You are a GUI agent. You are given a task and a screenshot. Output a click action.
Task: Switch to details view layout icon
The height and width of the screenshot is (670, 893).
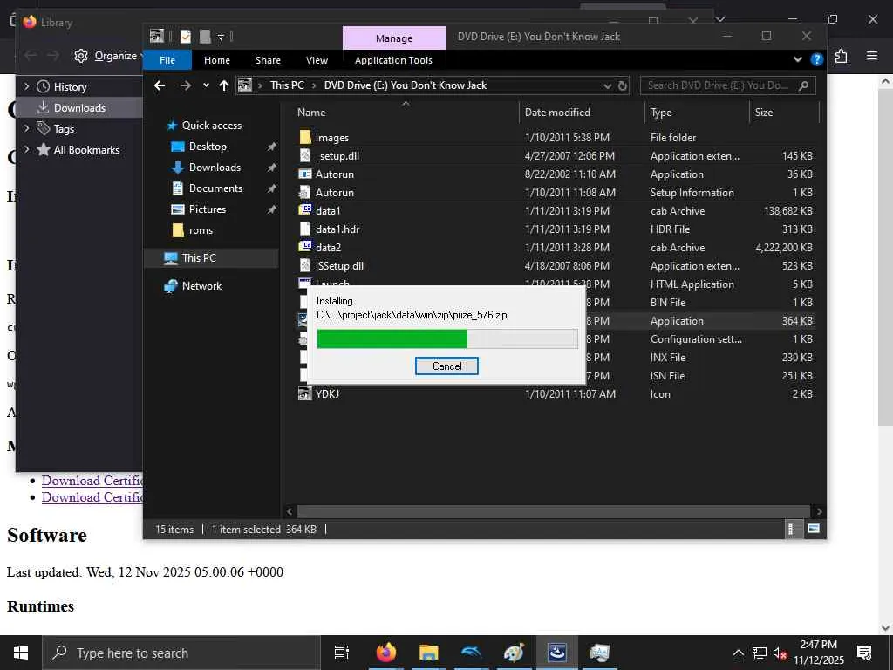(792, 529)
